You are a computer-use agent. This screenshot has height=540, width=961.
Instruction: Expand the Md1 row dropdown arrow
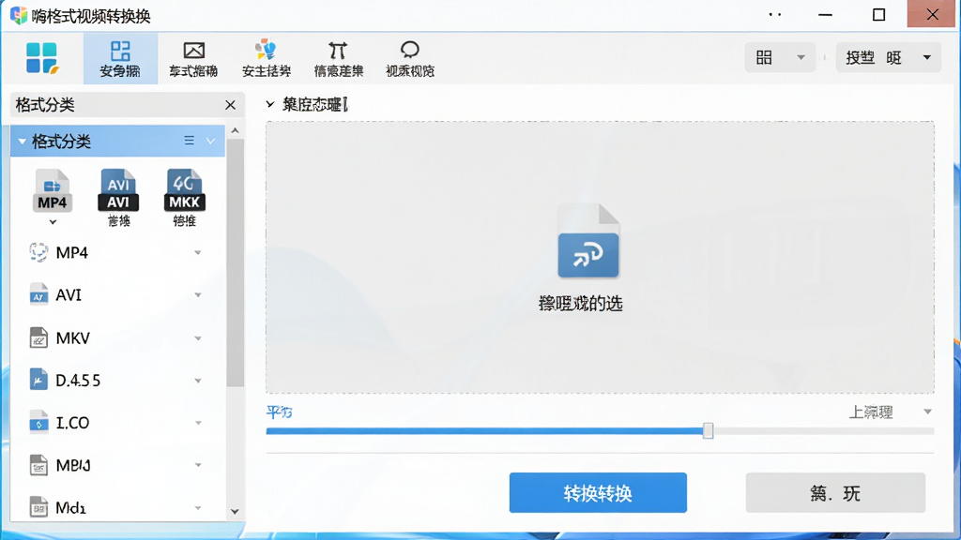[x=198, y=507]
